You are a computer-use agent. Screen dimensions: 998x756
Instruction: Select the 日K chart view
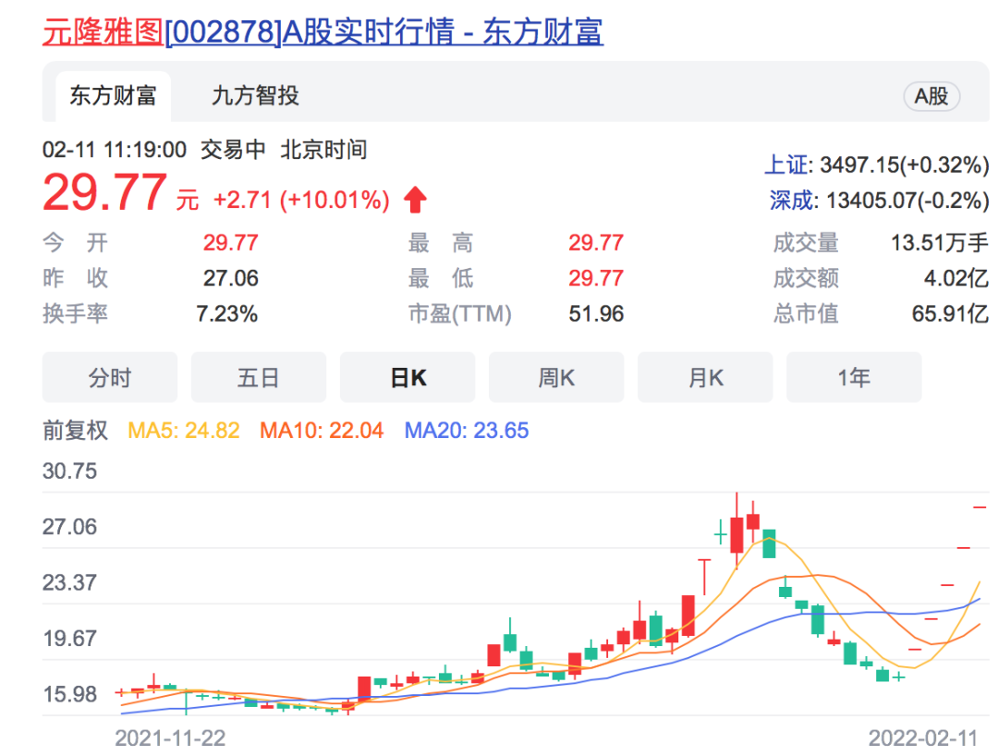[408, 377]
